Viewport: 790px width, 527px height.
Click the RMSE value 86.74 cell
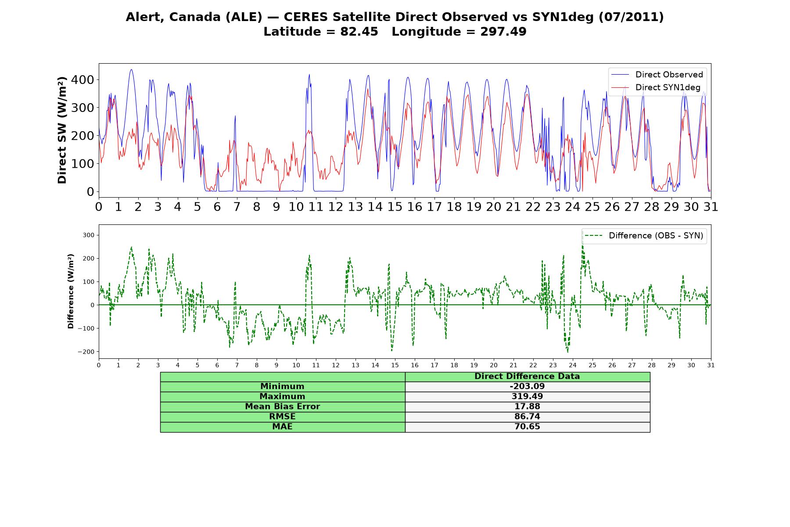(527, 417)
